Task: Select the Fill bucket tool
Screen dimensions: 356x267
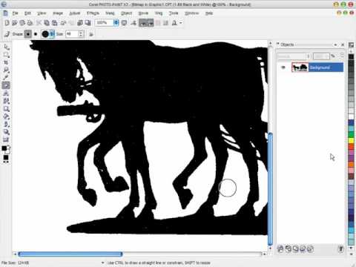Action: [x=7, y=116]
